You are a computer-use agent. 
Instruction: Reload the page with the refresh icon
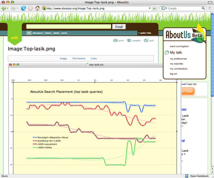point(23,8)
